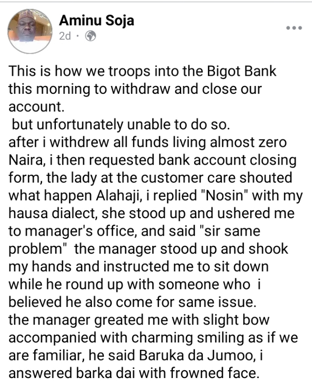This screenshot has width=312, height=391.
Task: Open the post's three-dot options menu
Action: pyautogui.click(x=294, y=28)
